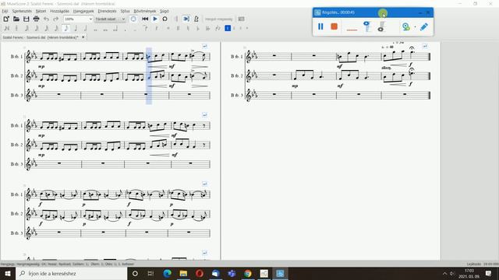The width and height of the screenshot is (499, 280).
Task: Open Google Chrome from the taskbar
Action: [x=248, y=273]
